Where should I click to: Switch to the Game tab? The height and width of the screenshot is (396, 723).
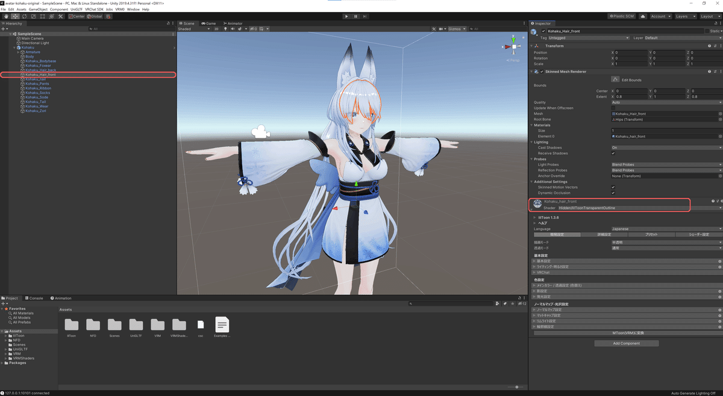210,23
